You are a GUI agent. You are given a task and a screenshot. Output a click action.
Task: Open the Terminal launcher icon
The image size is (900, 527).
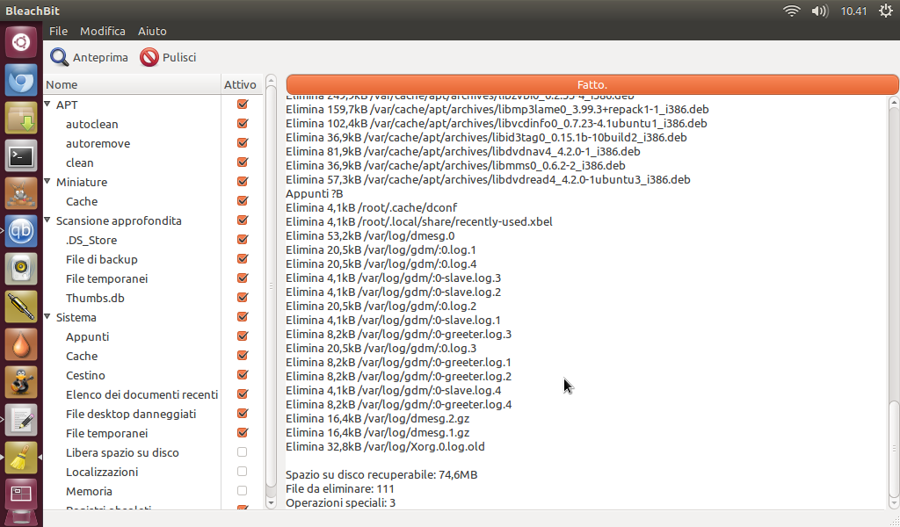tap(21, 155)
